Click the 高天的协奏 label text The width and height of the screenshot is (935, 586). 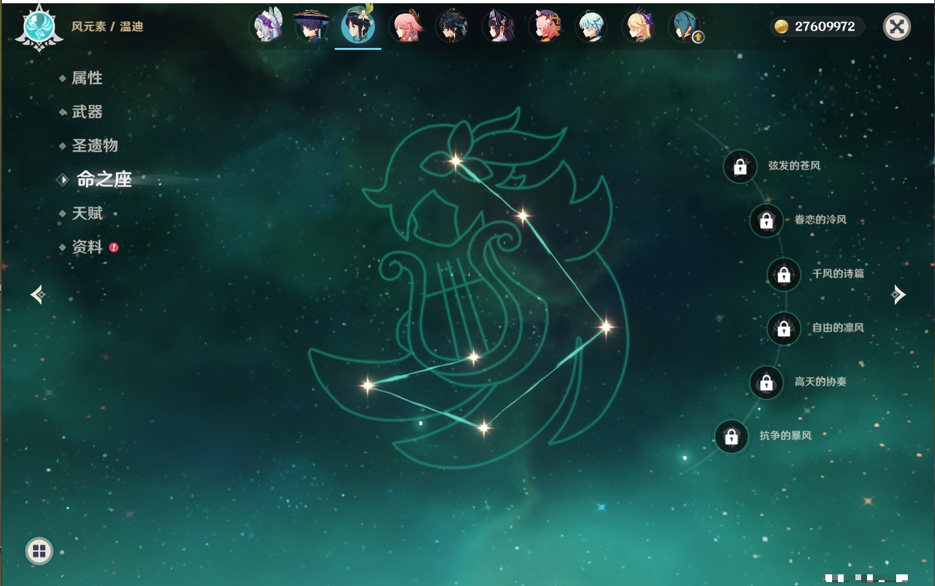pyautogui.click(x=820, y=381)
